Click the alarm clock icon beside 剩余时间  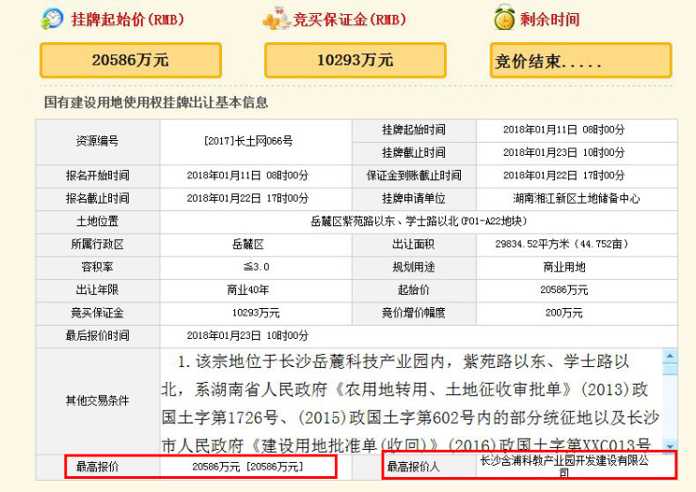tap(505, 18)
